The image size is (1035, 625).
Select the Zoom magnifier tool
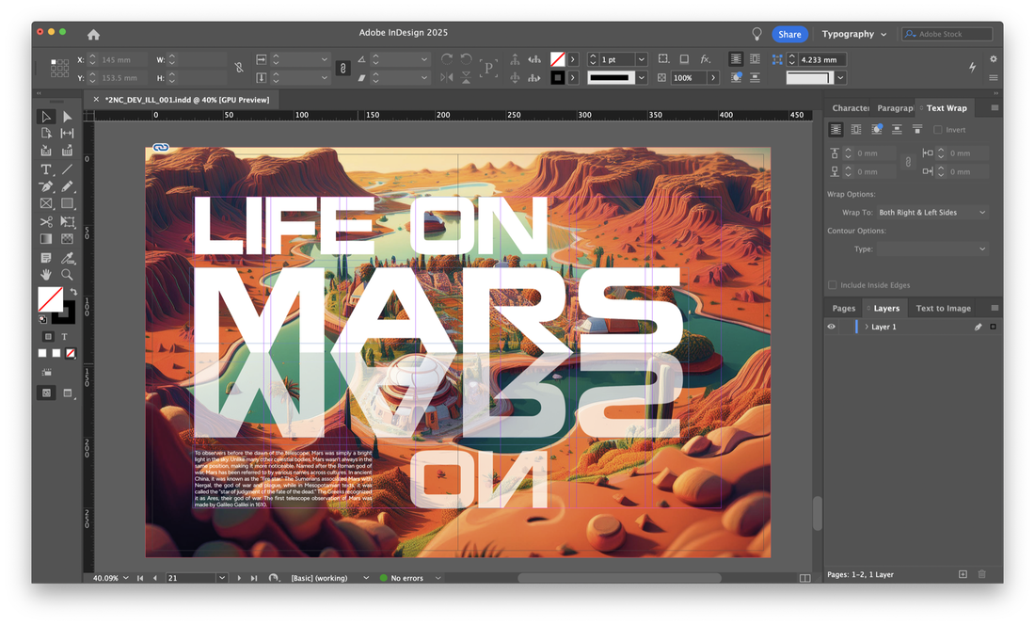pos(68,275)
